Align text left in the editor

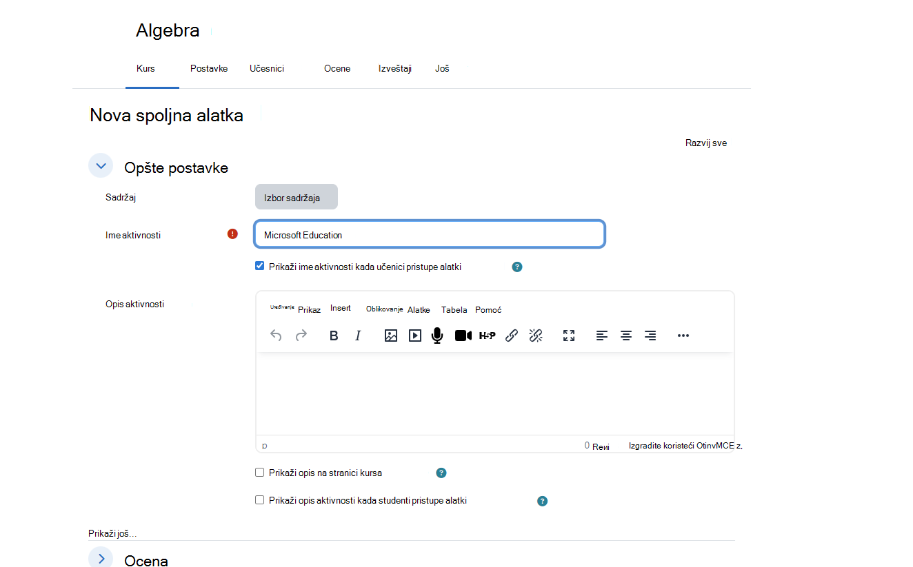(602, 336)
